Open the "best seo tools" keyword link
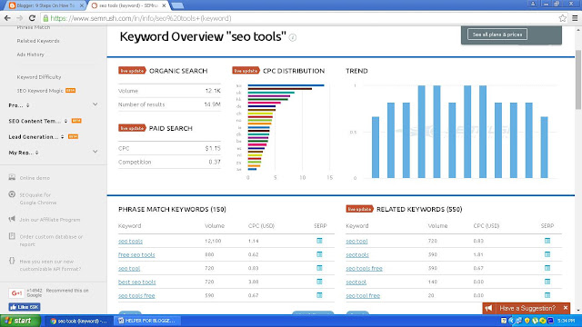The image size is (582, 327). point(137,282)
